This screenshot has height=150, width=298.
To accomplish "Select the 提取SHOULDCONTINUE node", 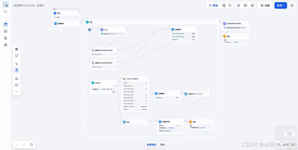I will pos(104,65).
